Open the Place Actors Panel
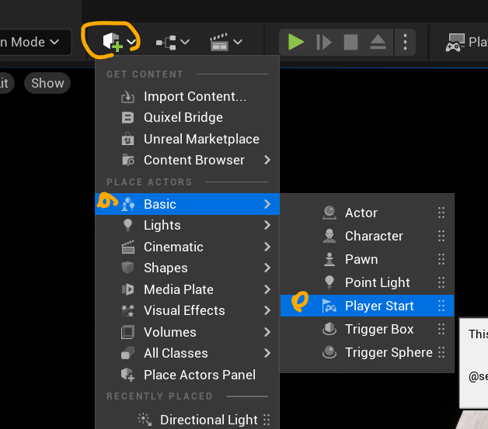 (x=187, y=375)
